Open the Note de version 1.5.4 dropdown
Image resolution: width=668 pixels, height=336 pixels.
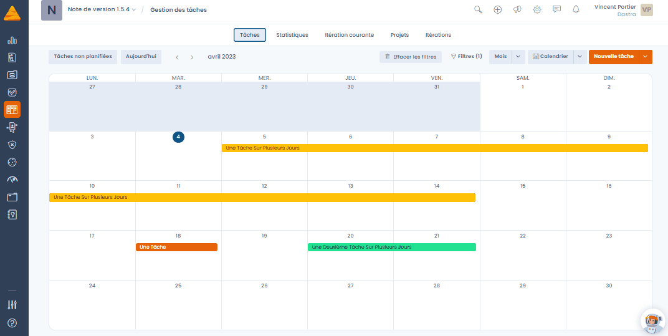[x=102, y=9]
